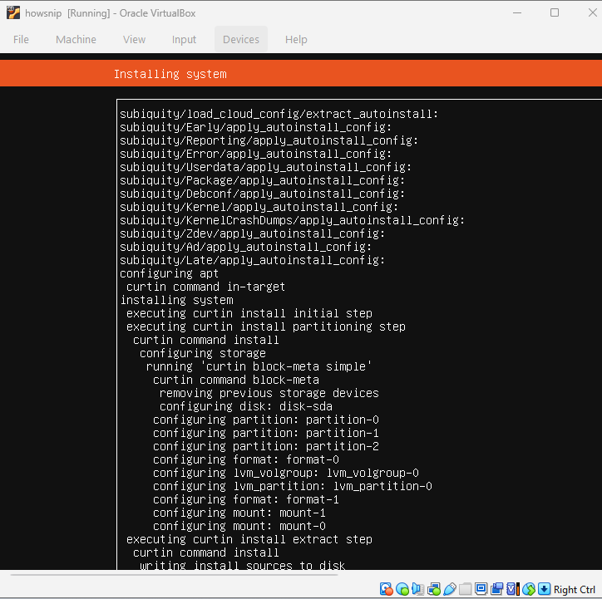
Task: Click the 'Installing system' header text
Action: click(170, 74)
